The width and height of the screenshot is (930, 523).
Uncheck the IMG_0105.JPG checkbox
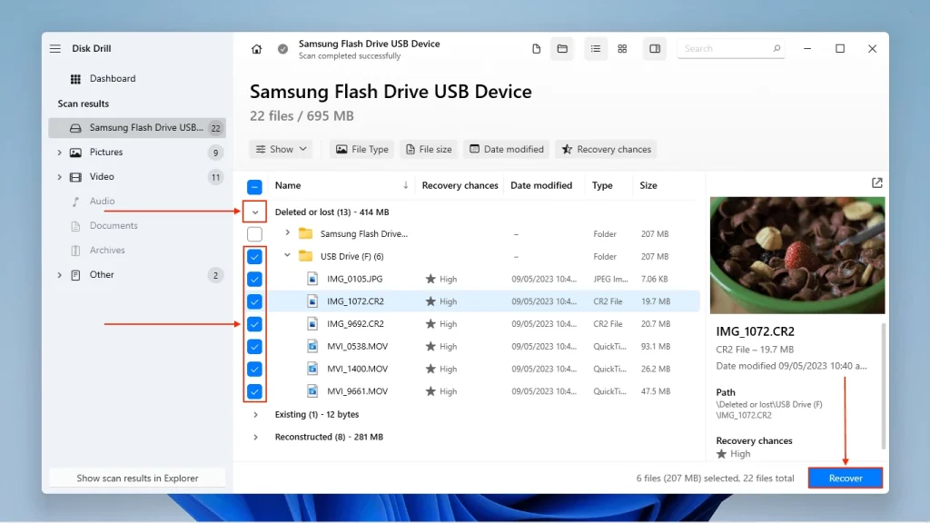255,279
